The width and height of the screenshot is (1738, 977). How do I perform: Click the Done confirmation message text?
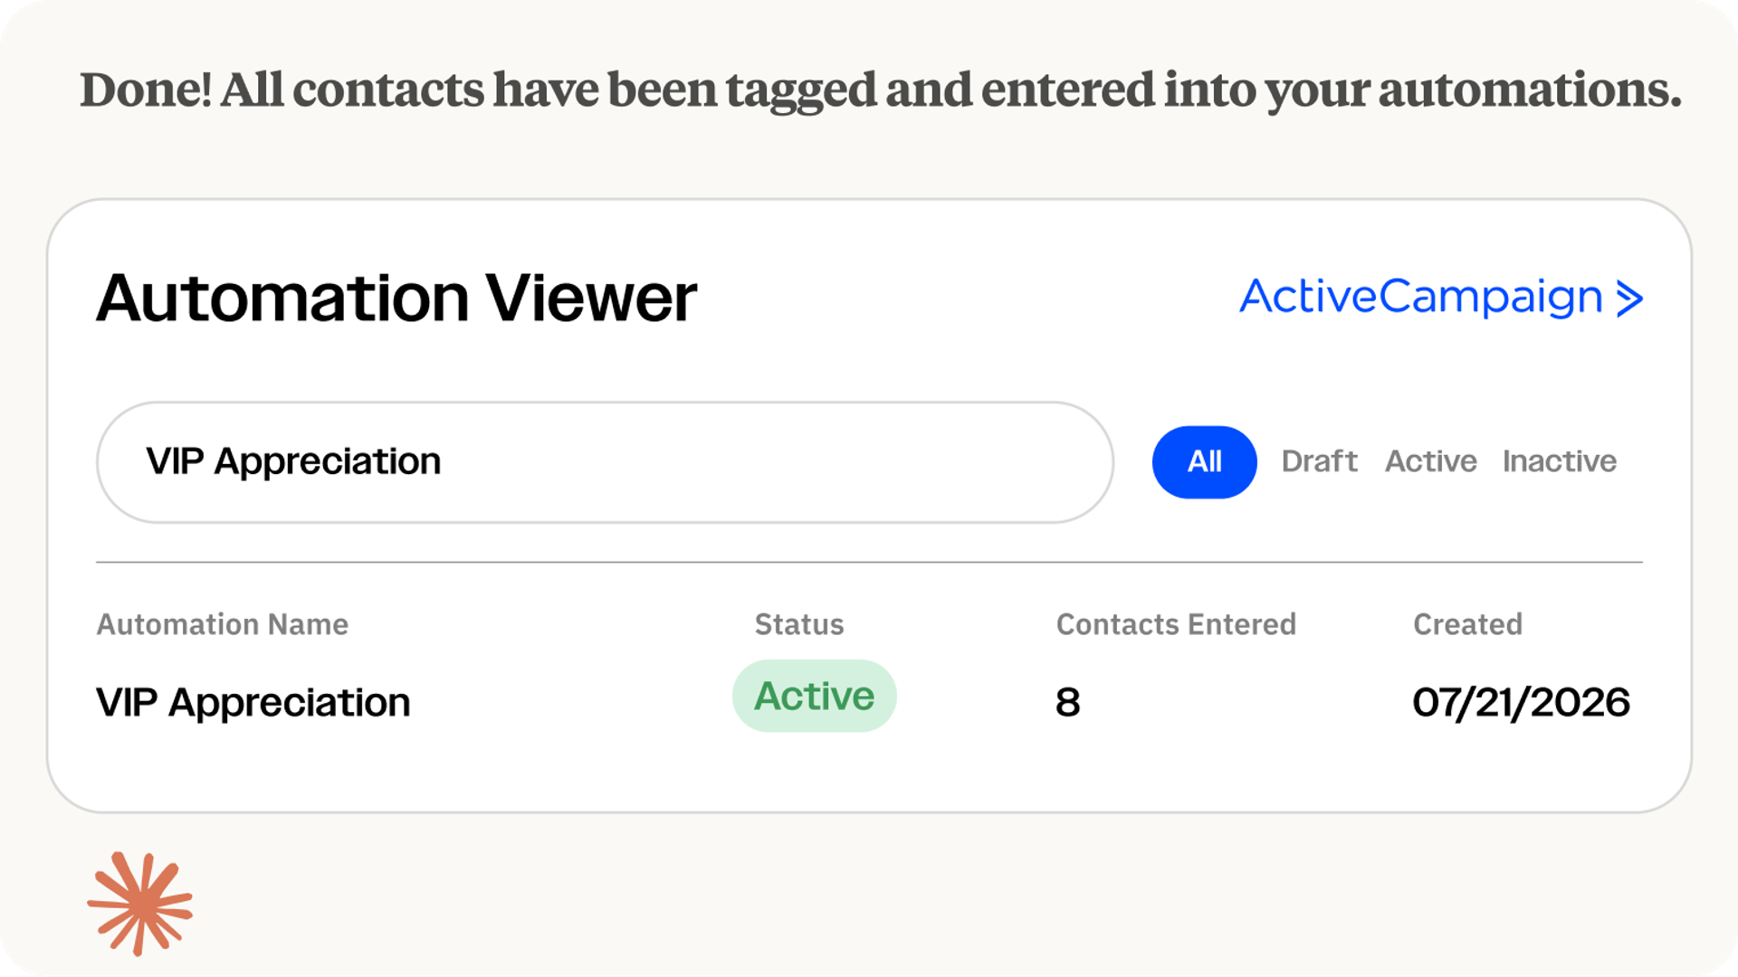click(880, 90)
